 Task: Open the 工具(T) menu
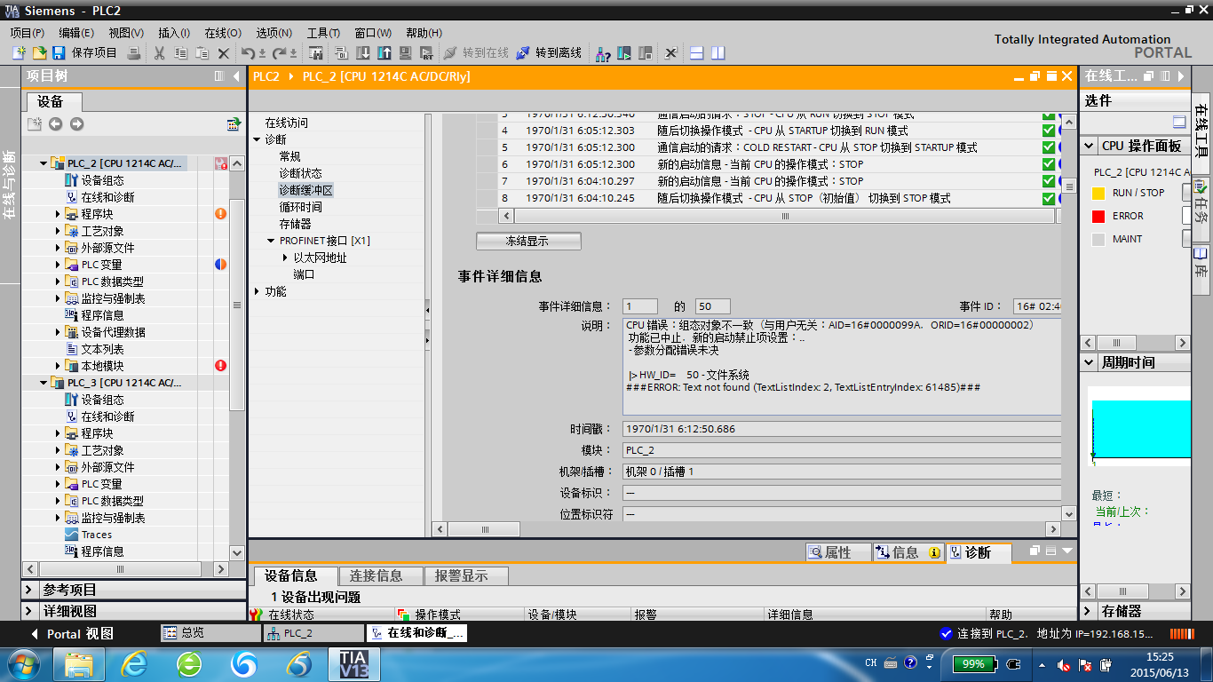pyautogui.click(x=323, y=33)
